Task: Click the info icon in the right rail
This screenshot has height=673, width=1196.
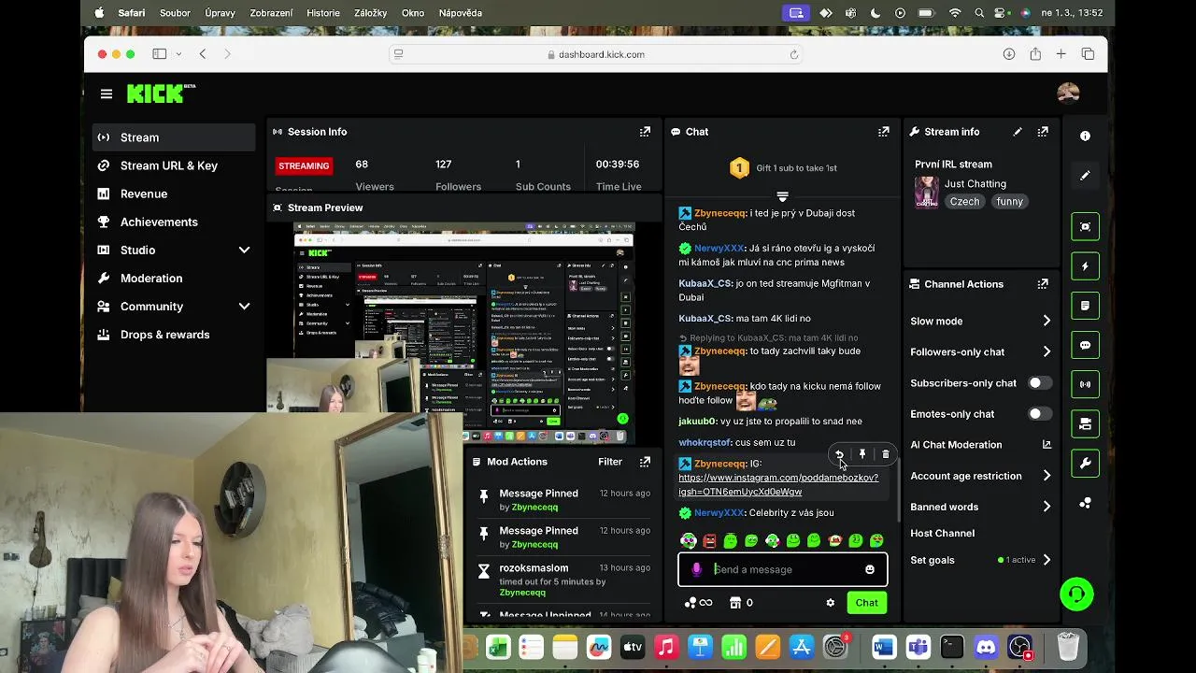Action: (x=1085, y=136)
